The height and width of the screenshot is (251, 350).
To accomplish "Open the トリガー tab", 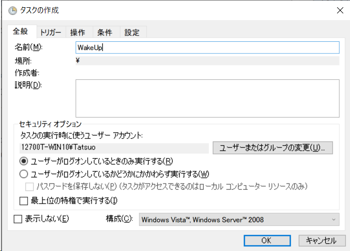I will coord(51,32).
